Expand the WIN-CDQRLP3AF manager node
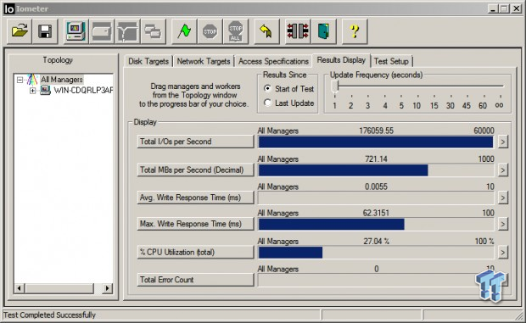 [x=32, y=91]
